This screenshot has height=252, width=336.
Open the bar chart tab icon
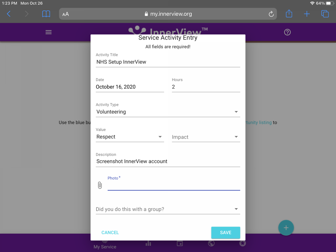pyautogui.click(x=148, y=243)
